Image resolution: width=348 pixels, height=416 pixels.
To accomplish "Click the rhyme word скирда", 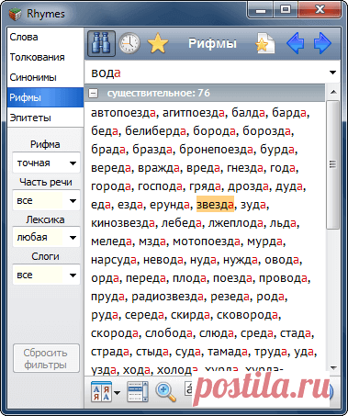I will tap(190, 315).
